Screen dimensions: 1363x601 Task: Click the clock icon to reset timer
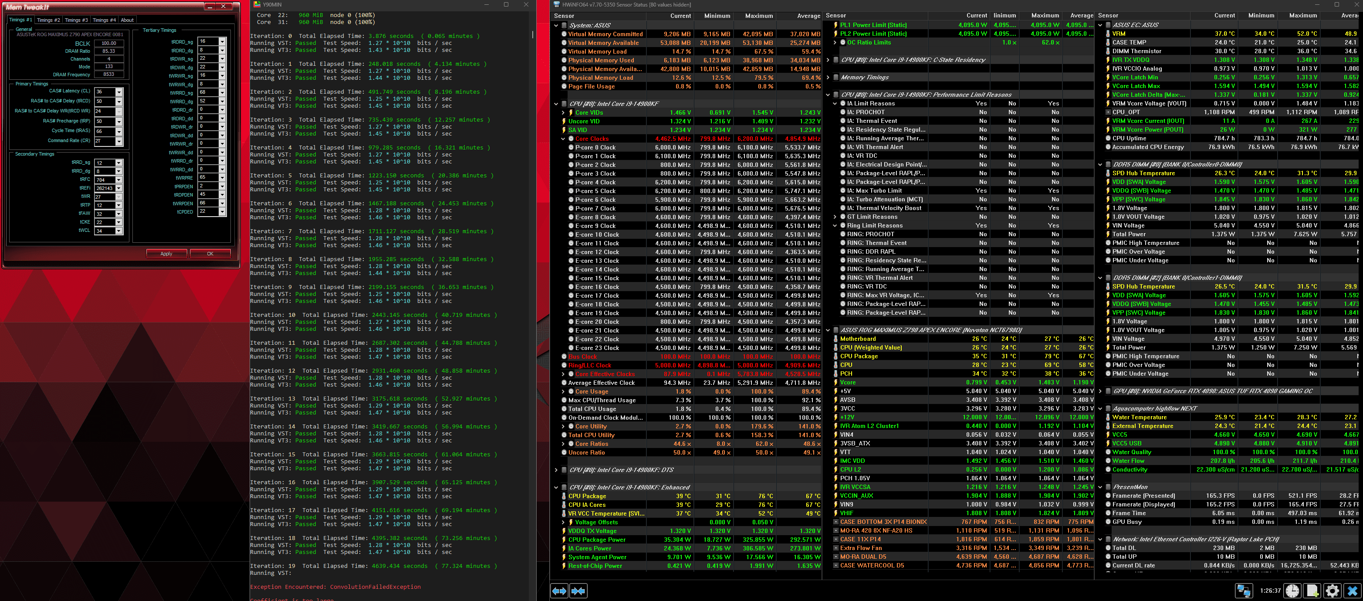pyautogui.click(x=1292, y=591)
